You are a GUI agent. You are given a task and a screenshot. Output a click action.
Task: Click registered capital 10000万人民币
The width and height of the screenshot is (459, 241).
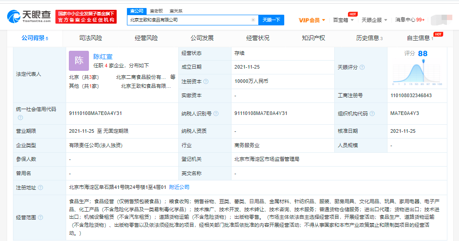251,81
